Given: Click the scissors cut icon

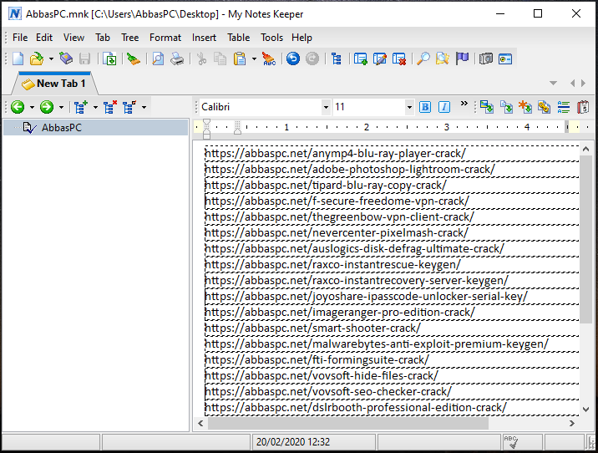Looking at the screenshot, I should point(201,59).
